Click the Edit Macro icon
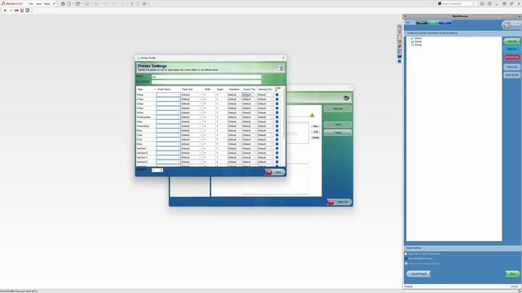The height and width of the screenshot is (293, 522). (28, 11)
